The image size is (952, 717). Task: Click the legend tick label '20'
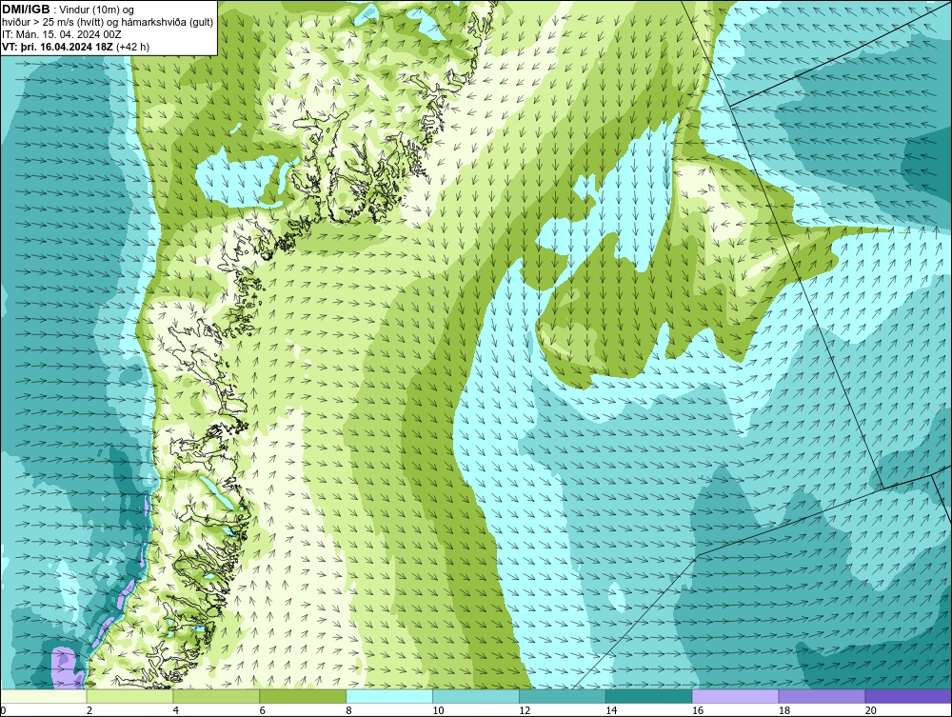point(871,710)
